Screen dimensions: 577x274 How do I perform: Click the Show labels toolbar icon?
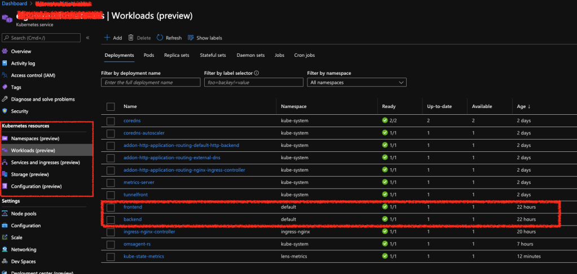pos(191,38)
